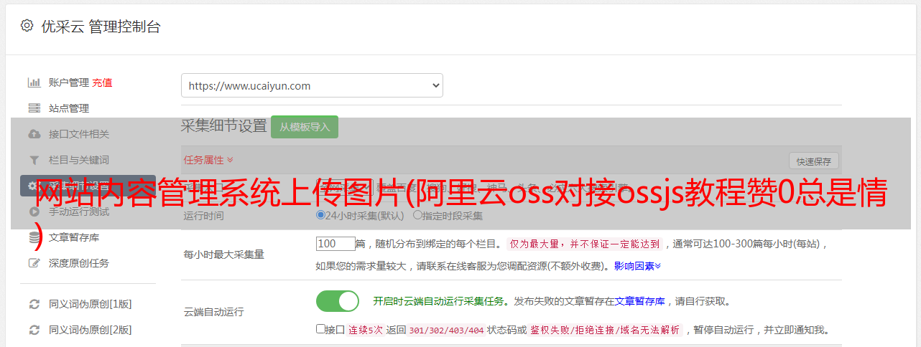Follow the blue 文章暂存库 link in description

coord(639,301)
